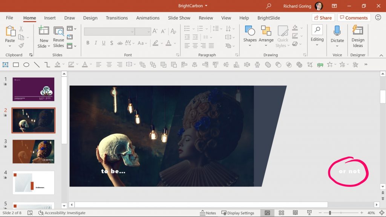The image size is (386, 217).
Task: Click the Paste clipboard icon
Action: (x=10, y=31)
